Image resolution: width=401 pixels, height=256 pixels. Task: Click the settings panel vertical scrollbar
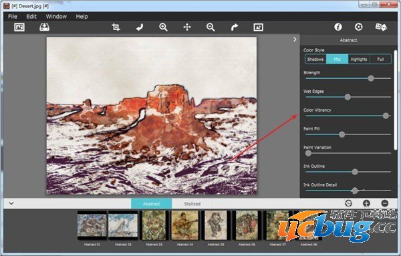click(396, 100)
